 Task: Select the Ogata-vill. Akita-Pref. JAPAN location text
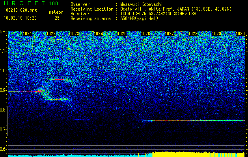(x=176, y=9)
